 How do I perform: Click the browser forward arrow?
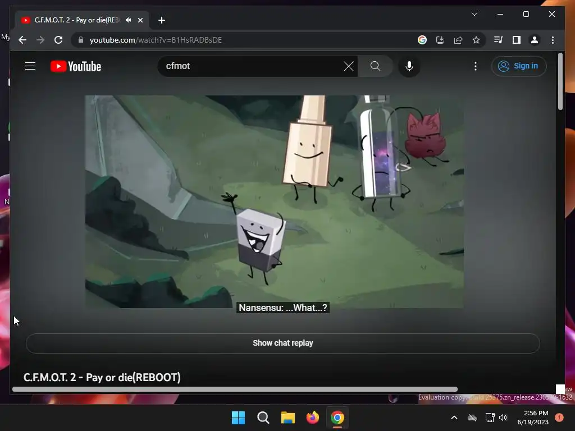[40, 40]
